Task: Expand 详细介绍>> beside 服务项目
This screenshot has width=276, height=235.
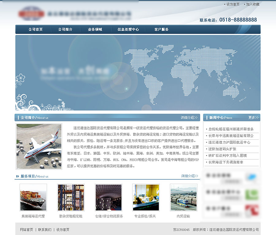Action: click(x=190, y=176)
